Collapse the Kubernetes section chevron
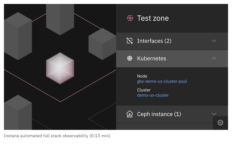This screenshot has height=146, width=232. coord(214,58)
